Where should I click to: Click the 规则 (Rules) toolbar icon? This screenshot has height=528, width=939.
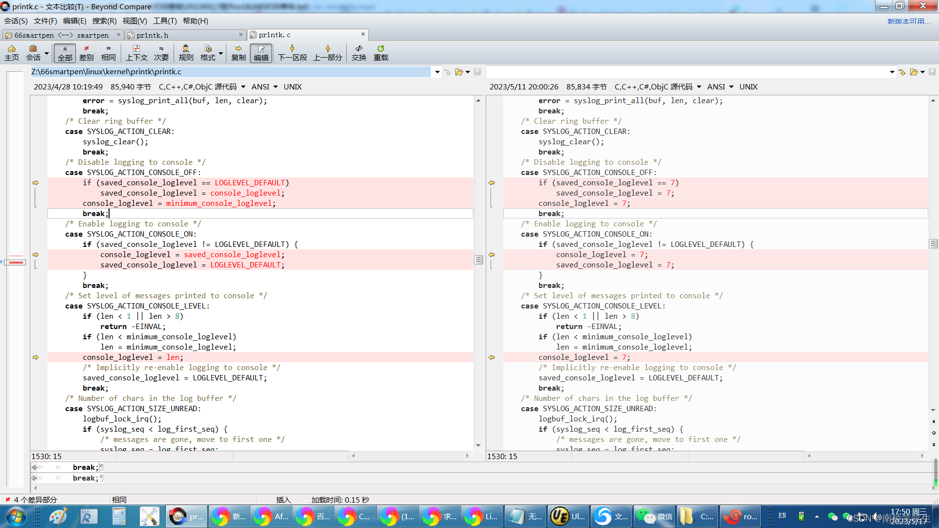coord(186,52)
